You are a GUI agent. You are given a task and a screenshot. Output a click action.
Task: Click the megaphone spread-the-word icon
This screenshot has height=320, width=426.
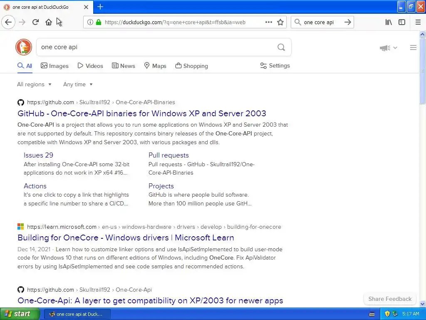coord(385,48)
